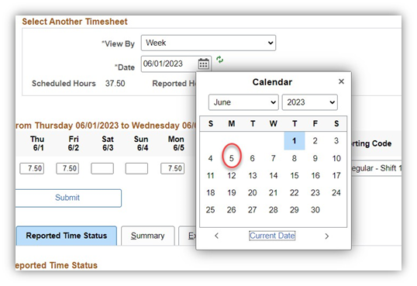Click the Submit button

coord(67,198)
